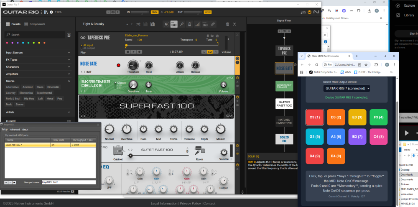The height and width of the screenshot is (207, 418).
Task: Toggle the C3 (1) MIDI pad
Action: pyautogui.click(x=315, y=117)
